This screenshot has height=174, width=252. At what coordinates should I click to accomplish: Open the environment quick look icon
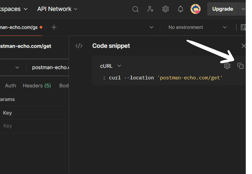(x=243, y=27)
